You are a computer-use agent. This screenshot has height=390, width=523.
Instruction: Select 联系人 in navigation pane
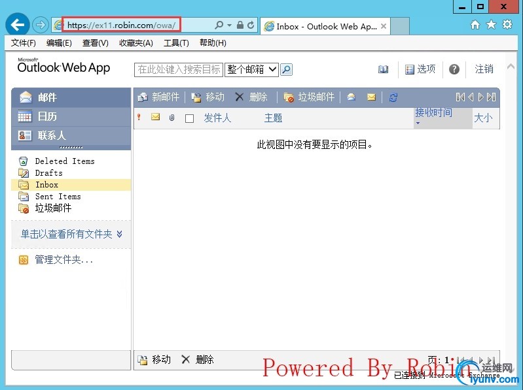pyautogui.click(x=71, y=135)
